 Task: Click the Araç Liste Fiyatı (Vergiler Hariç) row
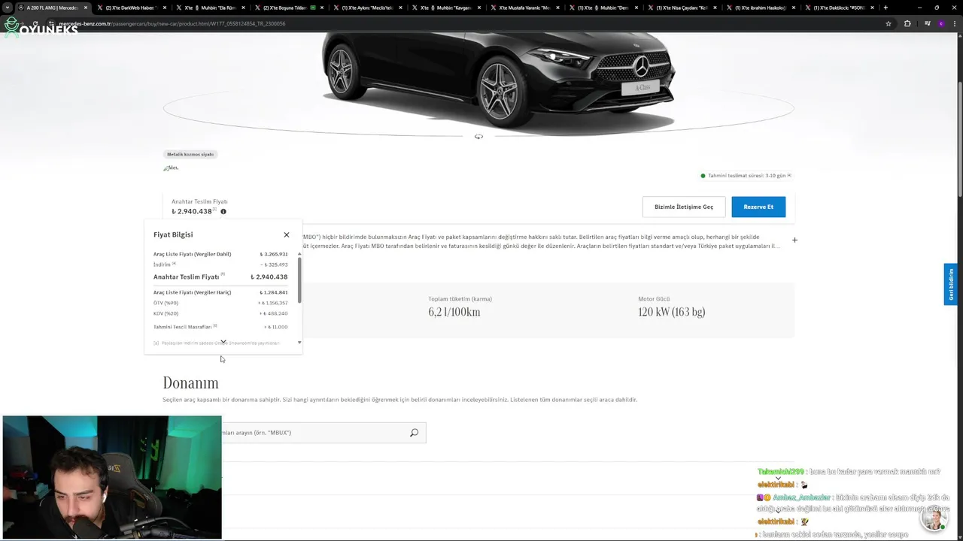click(x=220, y=292)
